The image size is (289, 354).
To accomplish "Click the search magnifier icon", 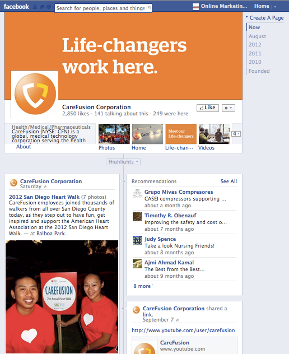I will point(149,8).
